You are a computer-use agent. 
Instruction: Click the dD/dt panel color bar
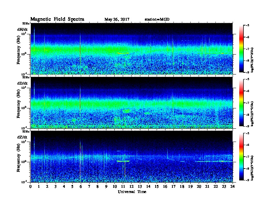coord(241,103)
